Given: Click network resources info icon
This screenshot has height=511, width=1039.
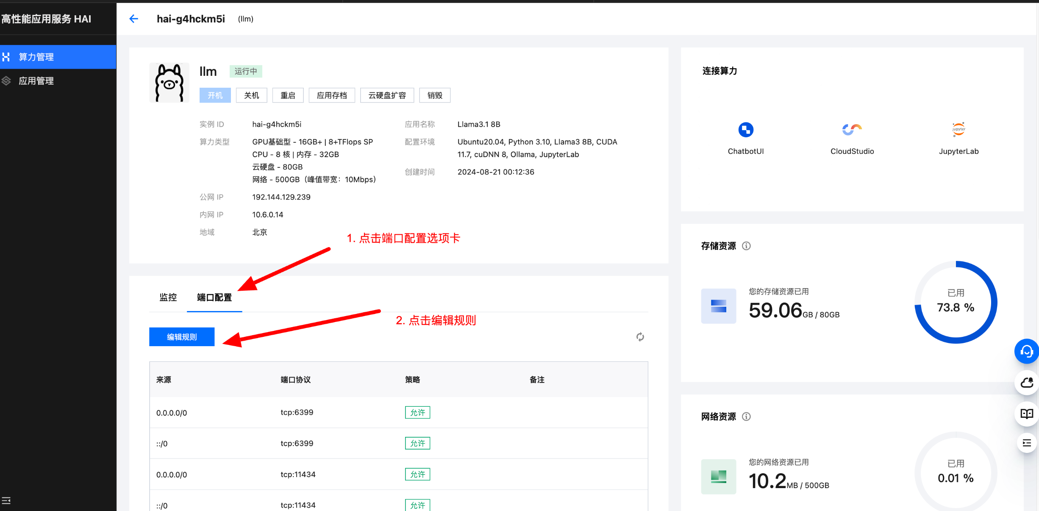Looking at the screenshot, I should [x=746, y=417].
